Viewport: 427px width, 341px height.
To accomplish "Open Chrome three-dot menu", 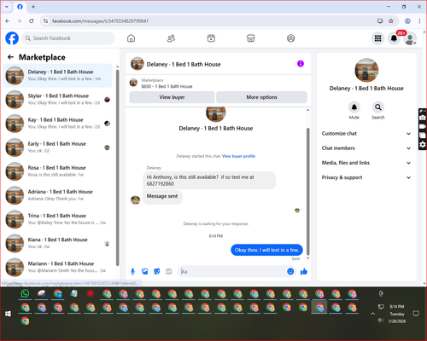I will (419, 21).
